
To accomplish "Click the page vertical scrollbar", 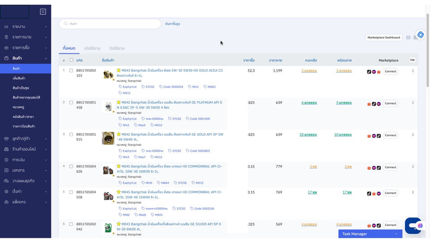I will pos(427,50).
